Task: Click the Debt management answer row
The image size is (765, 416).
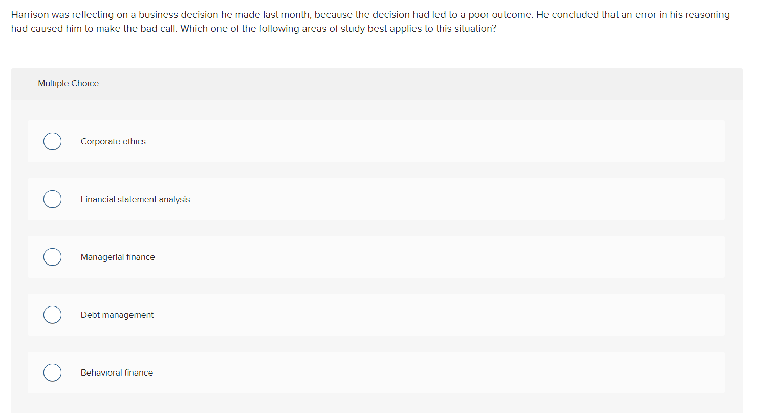Action: (358, 315)
